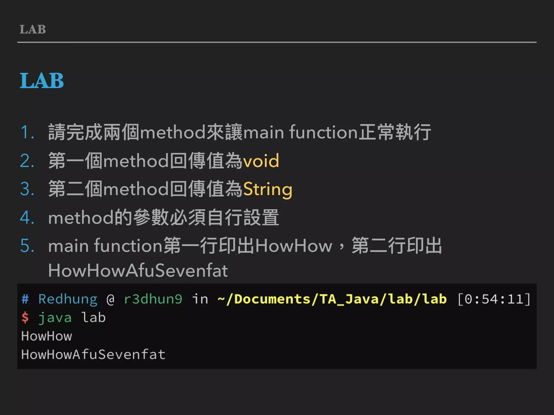Click HowHowAfuSevenfat text in item five
Image resolution: width=554 pixels, height=415 pixels.
point(138,270)
